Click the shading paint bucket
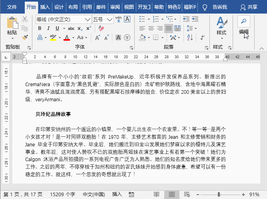 point(142,37)
